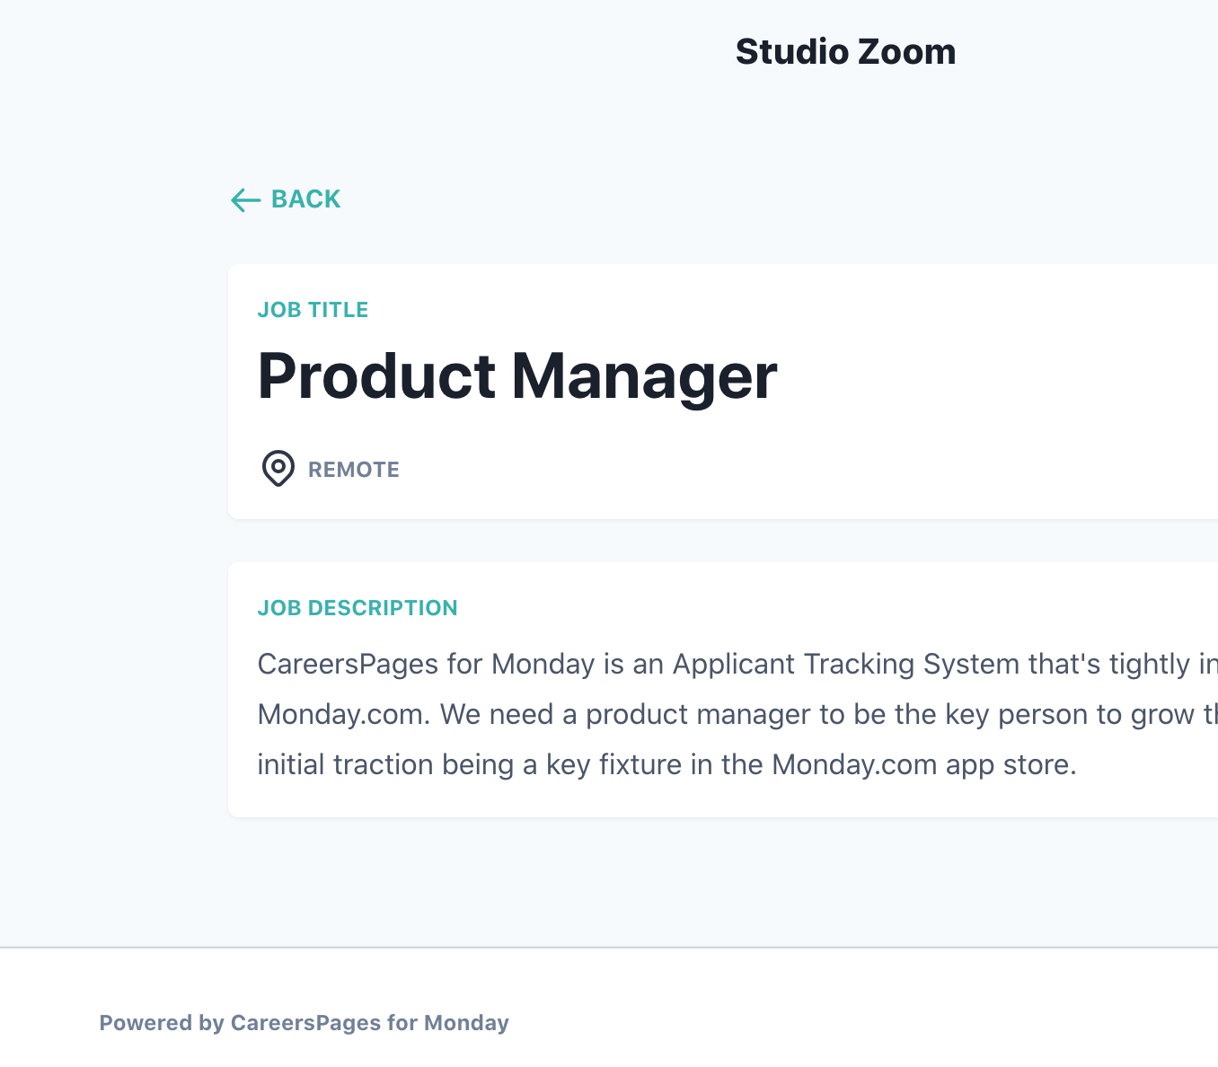The height and width of the screenshot is (1067, 1218).
Task: Click the REMOTE location text
Action: click(x=354, y=470)
